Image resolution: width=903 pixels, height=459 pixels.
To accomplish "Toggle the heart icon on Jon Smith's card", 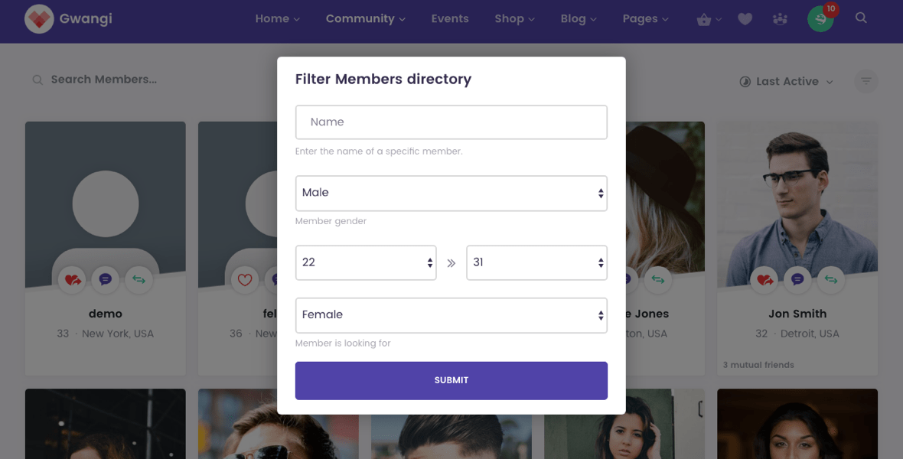I will point(764,280).
